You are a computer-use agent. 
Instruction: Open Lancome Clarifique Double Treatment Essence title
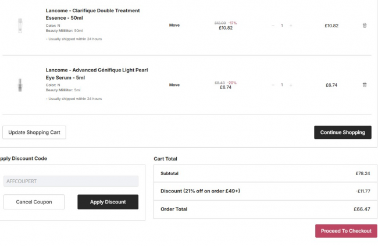pyautogui.click(x=92, y=14)
